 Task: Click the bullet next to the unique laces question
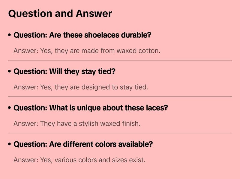point(10,108)
